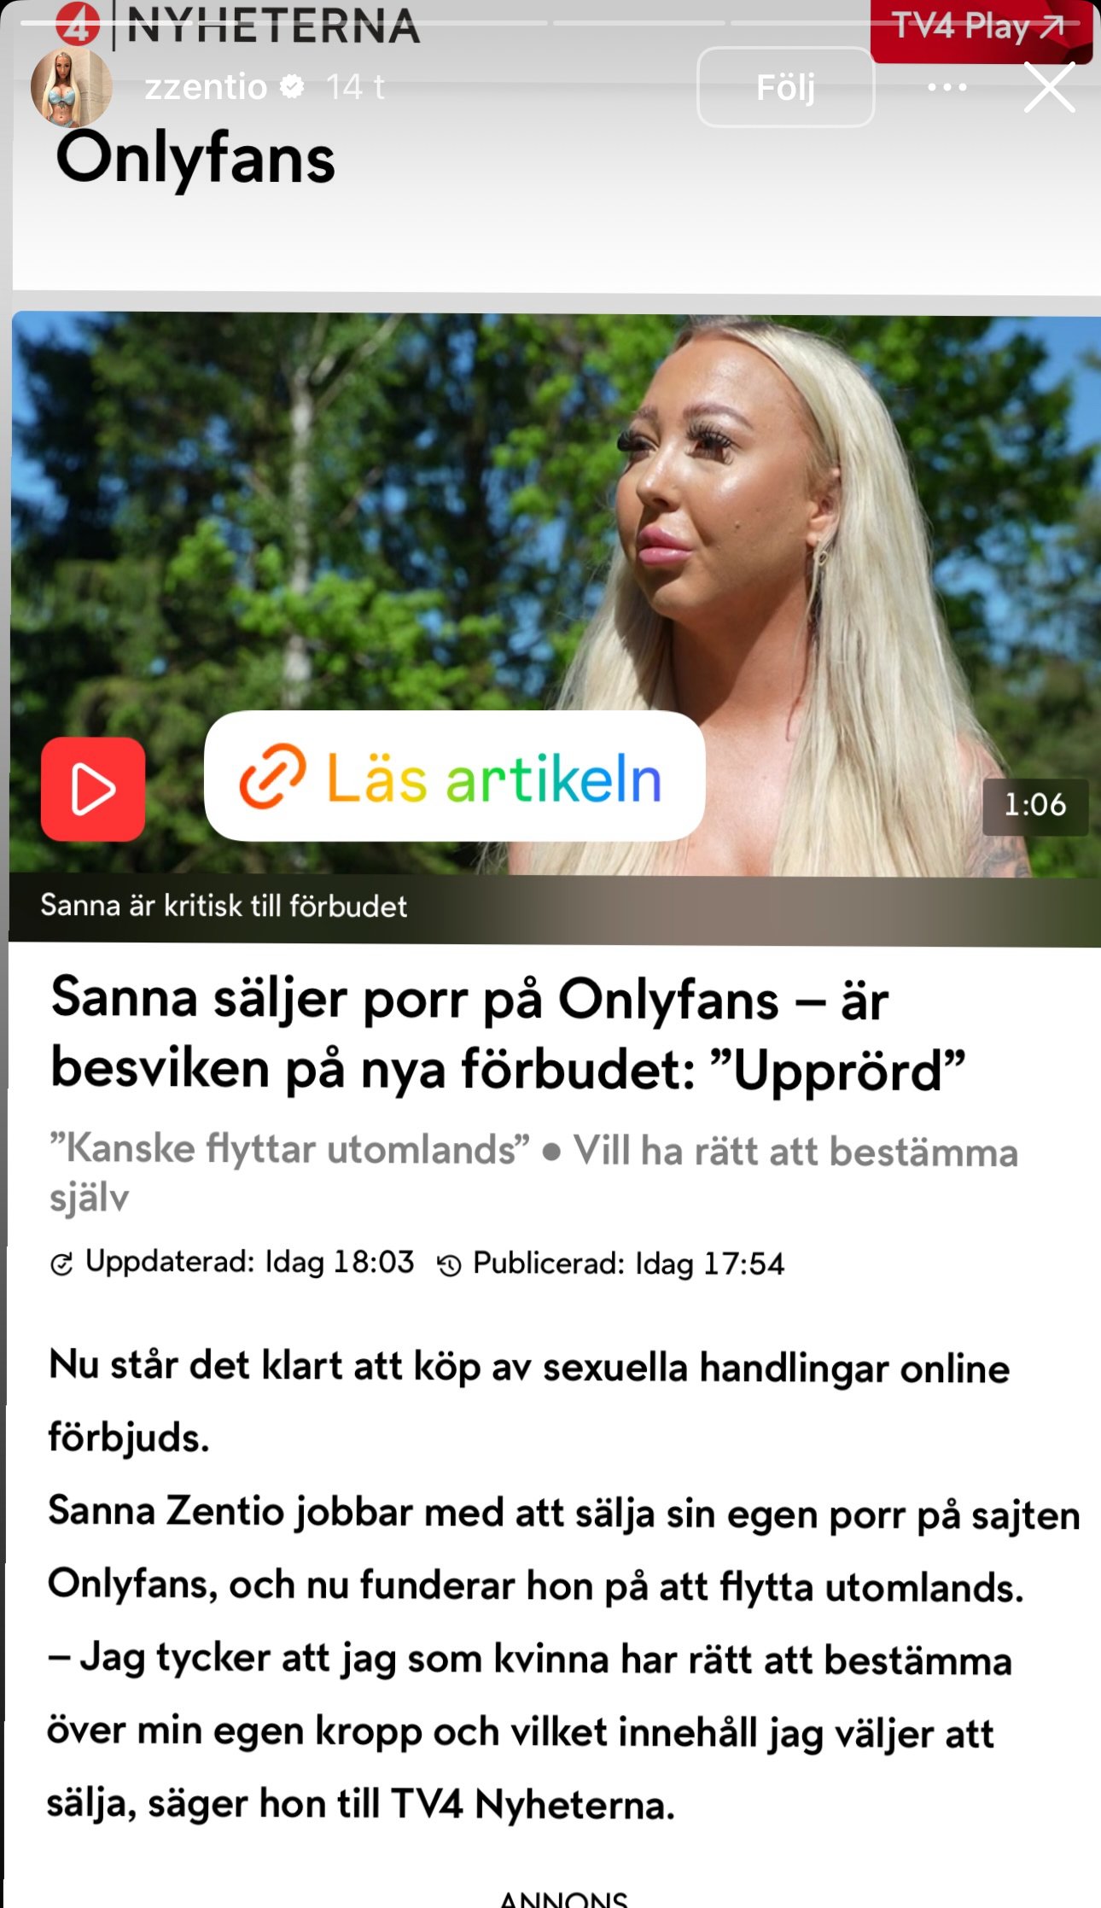1101x1908 pixels.
Task: Tap the TV4 Nyheterna logo
Action: (x=238, y=26)
